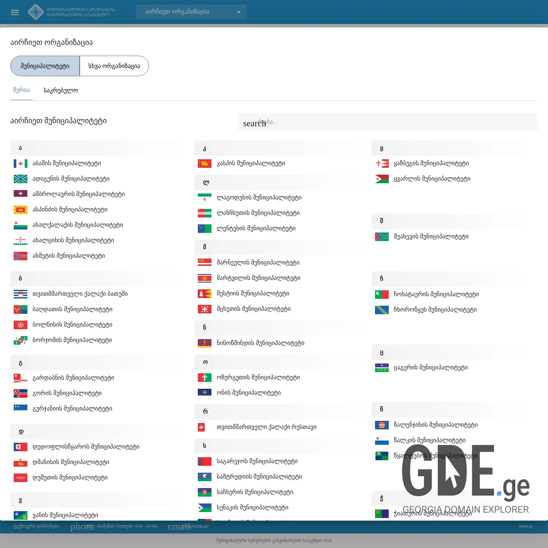Click the Ninotsminda municipality flag icon
548x548 pixels.
[205, 343]
